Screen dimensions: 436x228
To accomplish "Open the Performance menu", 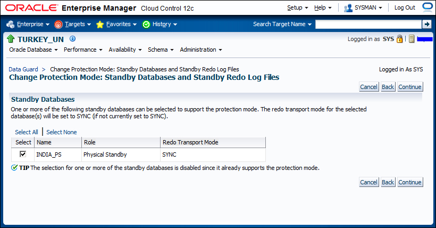I will [x=83, y=50].
